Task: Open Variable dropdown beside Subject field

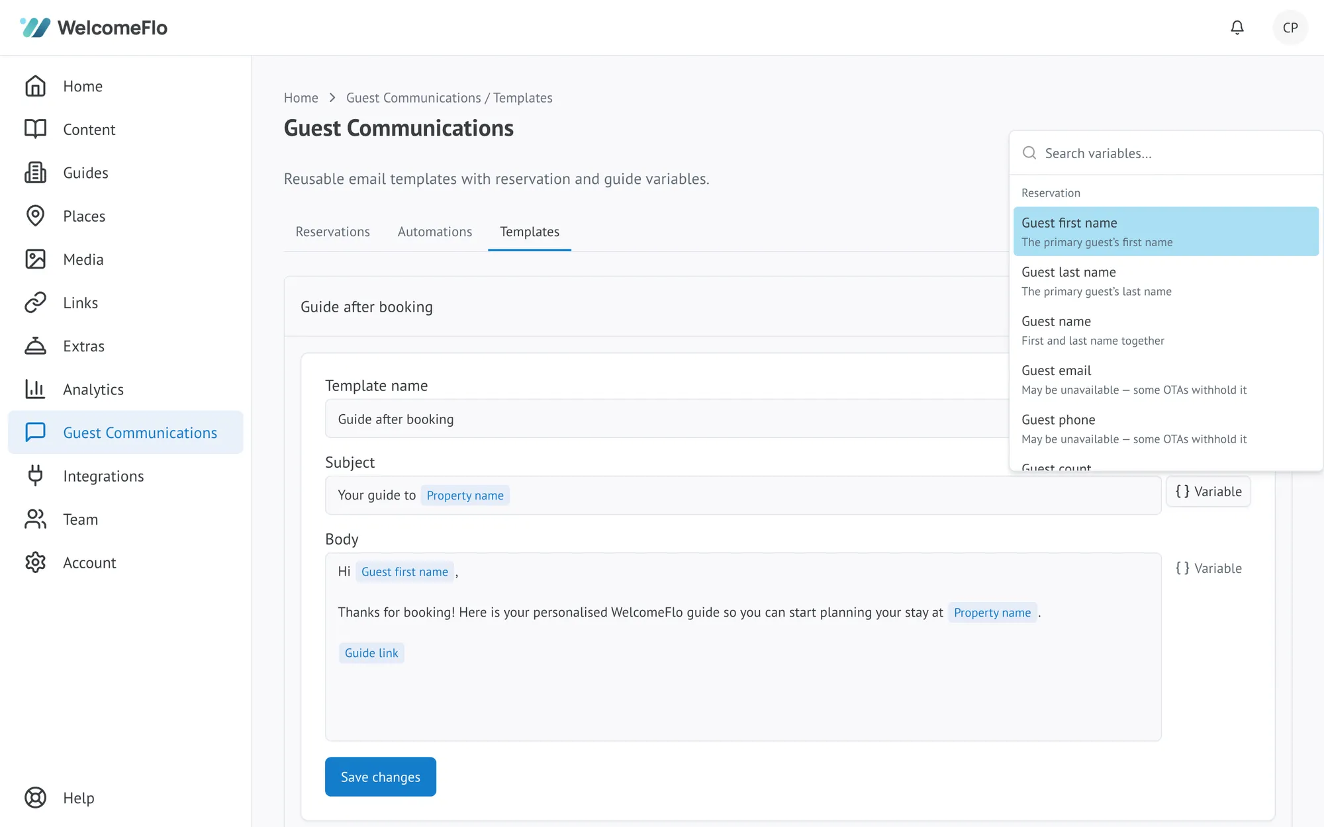Action: [x=1208, y=492]
